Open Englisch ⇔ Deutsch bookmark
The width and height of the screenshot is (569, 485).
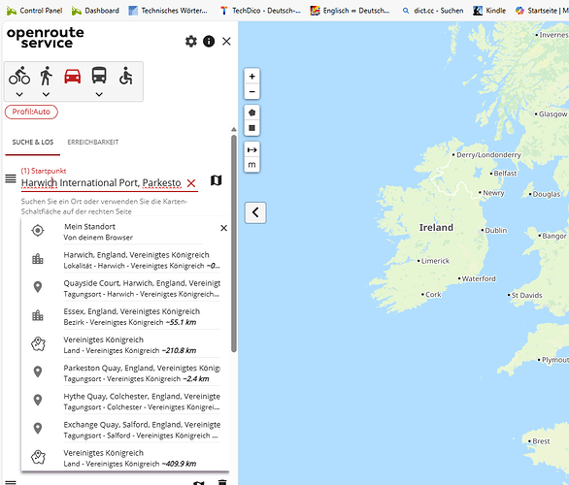click(x=351, y=11)
